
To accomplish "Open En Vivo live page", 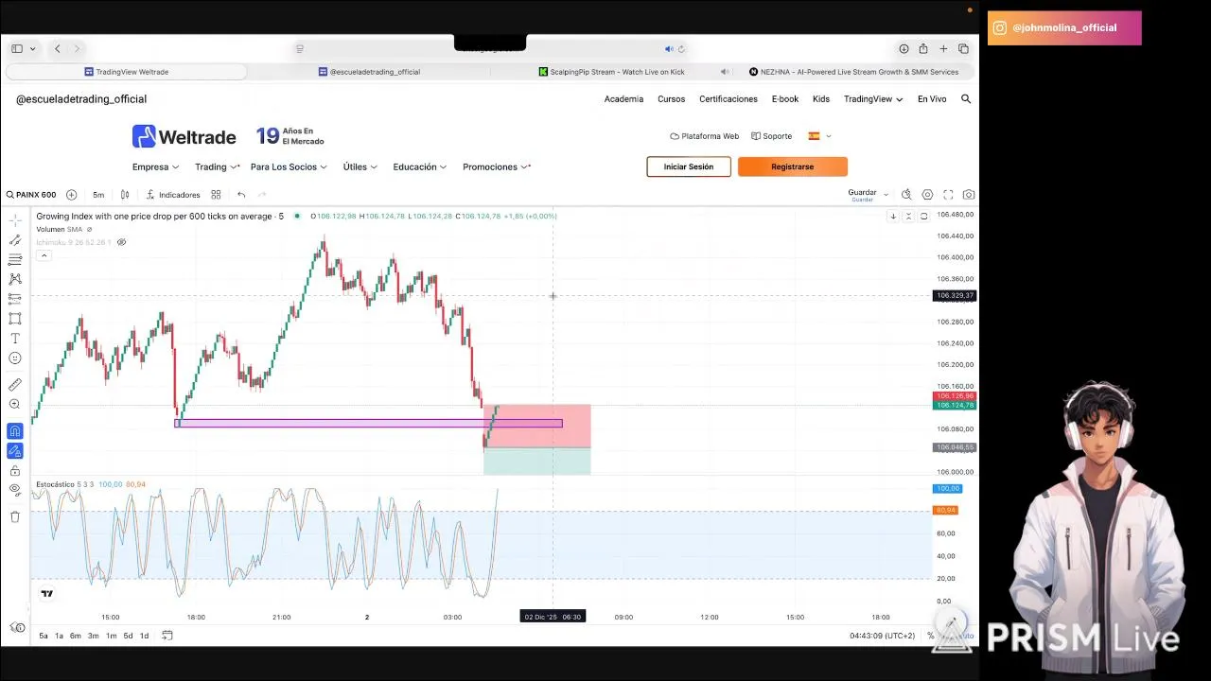I will pyautogui.click(x=932, y=99).
